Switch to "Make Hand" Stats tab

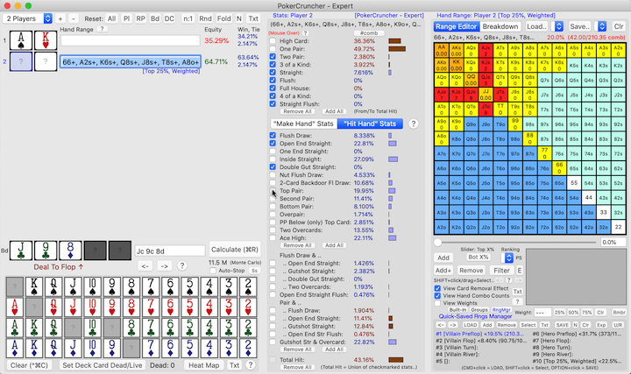(303, 123)
